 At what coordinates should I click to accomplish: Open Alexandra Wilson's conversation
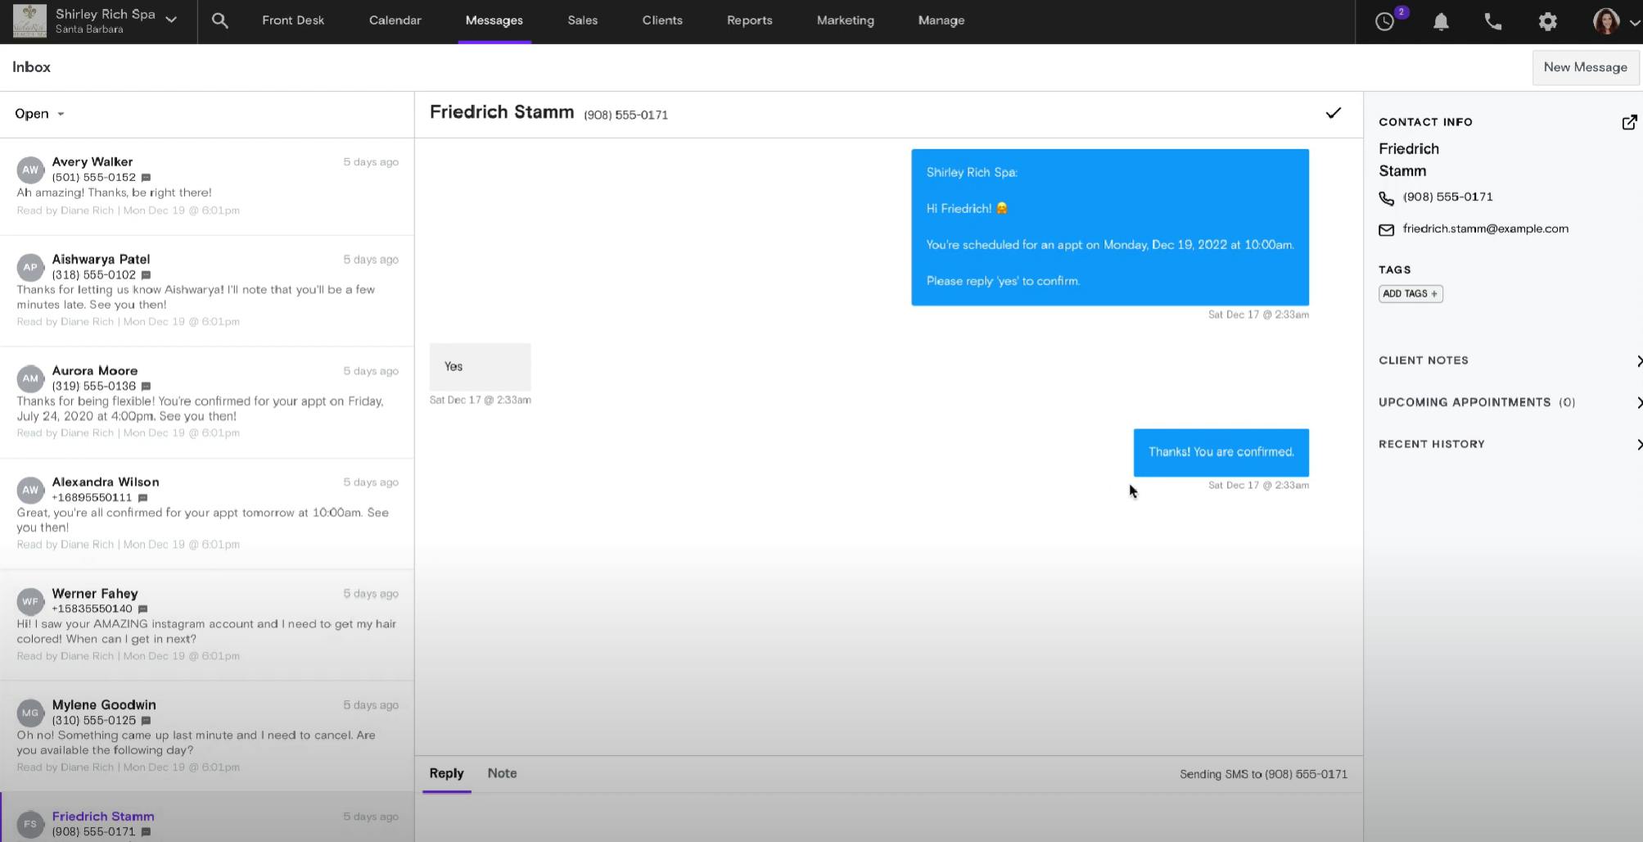(x=207, y=514)
